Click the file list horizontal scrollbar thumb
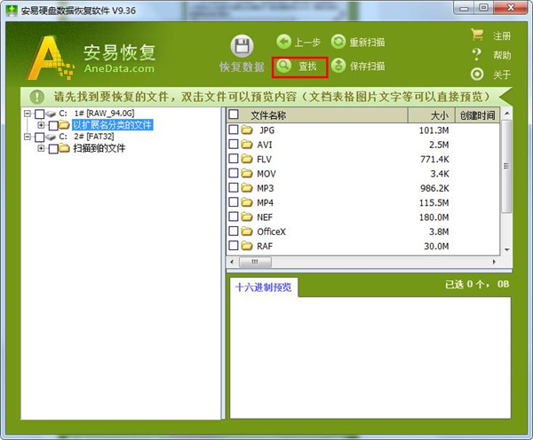Screen dimensions: 533x440 click(255, 262)
